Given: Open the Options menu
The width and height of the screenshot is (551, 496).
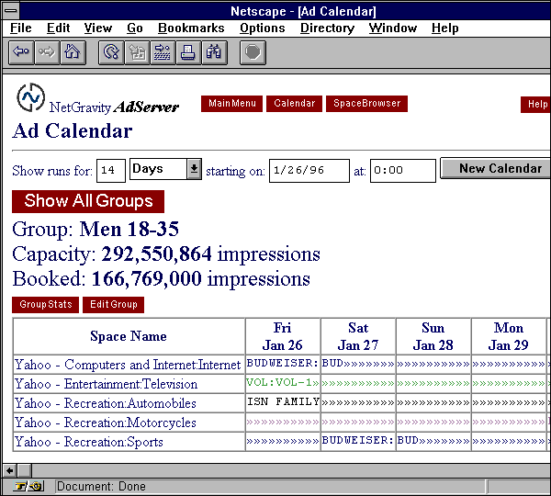Looking at the screenshot, I should pyautogui.click(x=262, y=28).
